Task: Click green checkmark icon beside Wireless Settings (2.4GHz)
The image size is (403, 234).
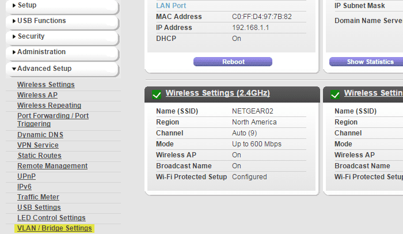Action: pyautogui.click(x=157, y=95)
